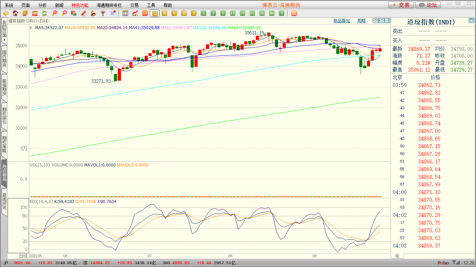
Task: Click the 交易 trade button
Action: [401, 5]
